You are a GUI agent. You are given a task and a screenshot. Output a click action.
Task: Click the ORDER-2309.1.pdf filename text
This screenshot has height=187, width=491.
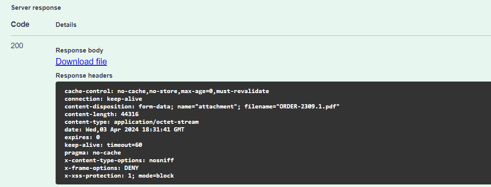pos(308,107)
